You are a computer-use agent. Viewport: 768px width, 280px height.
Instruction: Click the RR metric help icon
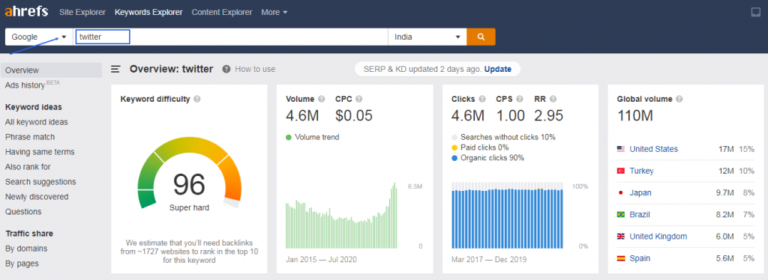(554, 99)
